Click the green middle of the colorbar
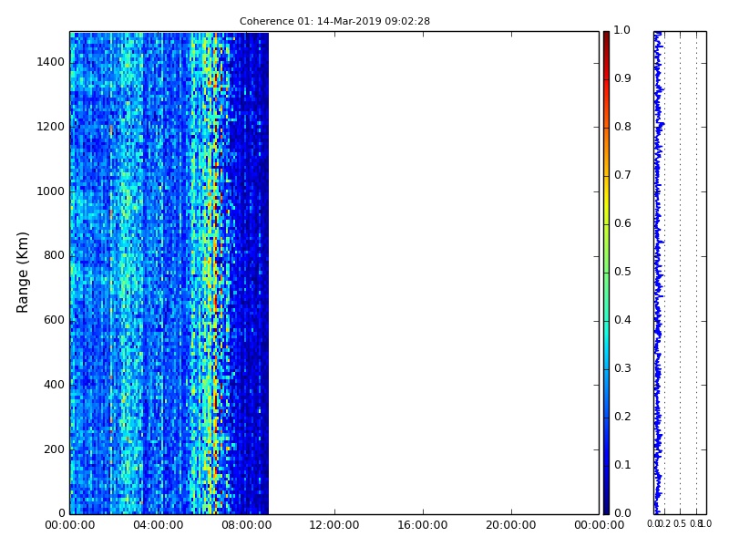 [x=606, y=273]
